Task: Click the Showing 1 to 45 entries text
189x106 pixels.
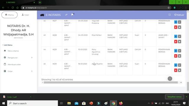Action: point(57,79)
